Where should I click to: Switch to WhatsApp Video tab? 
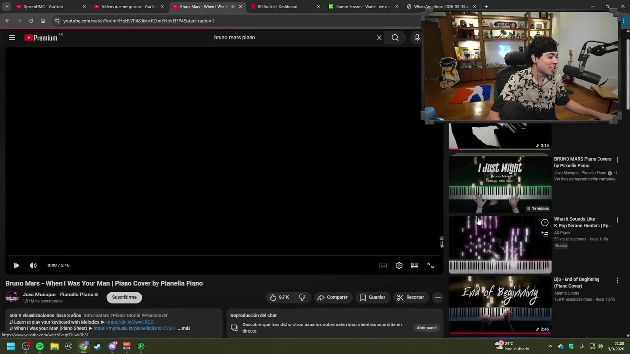coord(441,7)
